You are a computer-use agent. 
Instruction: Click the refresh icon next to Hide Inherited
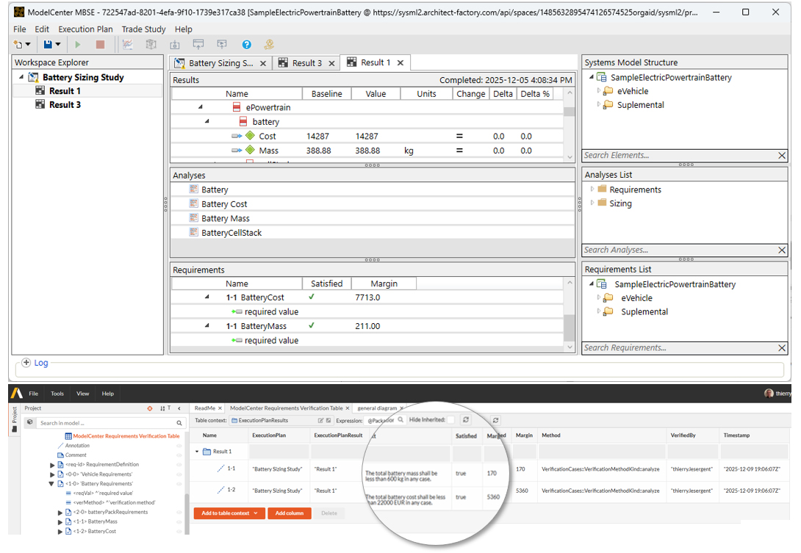point(465,420)
